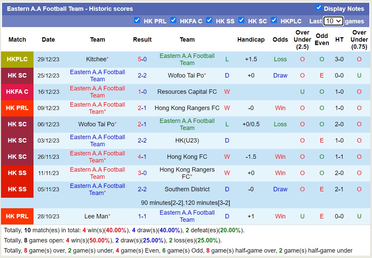Disable the HKPLC competition checkbox
Image resolution: width=372 pixels, height=258 pixels.
(273, 20)
